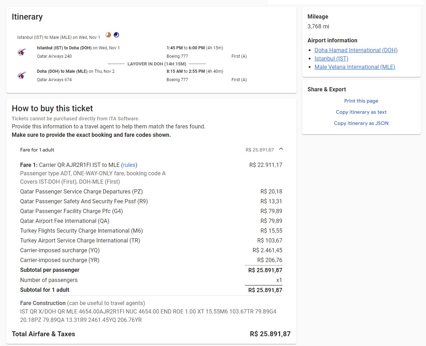Click the Subtotal for 1 adult label
426x346 pixels.
[45, 290]
